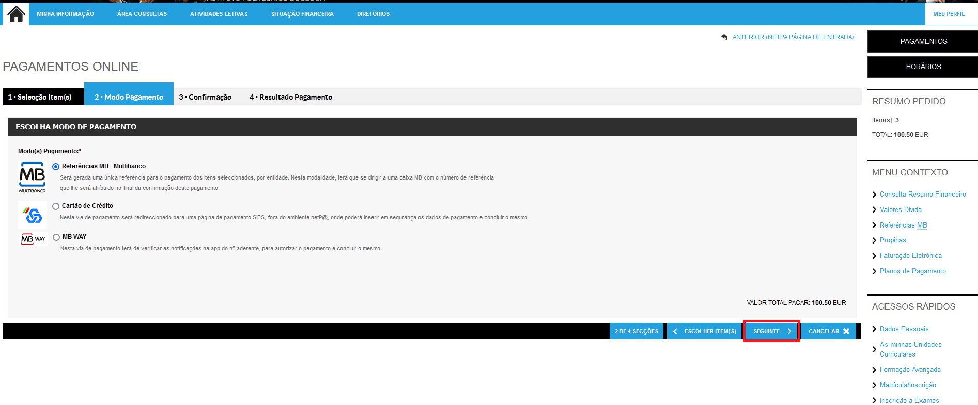Click the SIBS credit card logo
Screen dimensions: 978x405
point(33,215)
